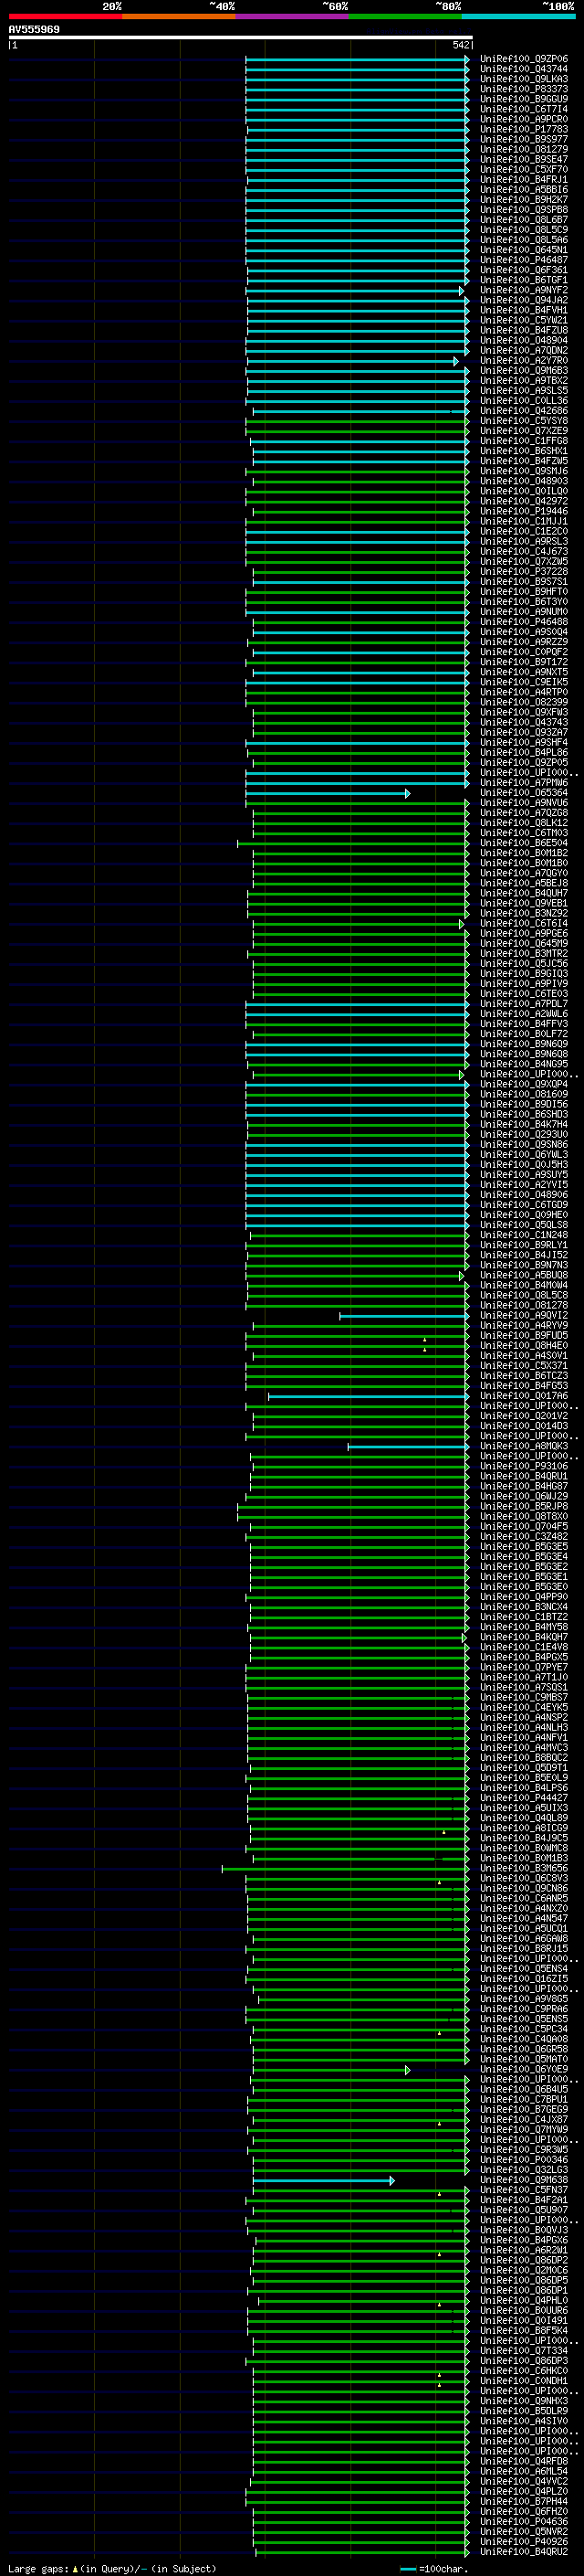Open the UniRef100_P83373 hit label
This screenshot has width=584, height=2576.
click(x=523, y=89)
